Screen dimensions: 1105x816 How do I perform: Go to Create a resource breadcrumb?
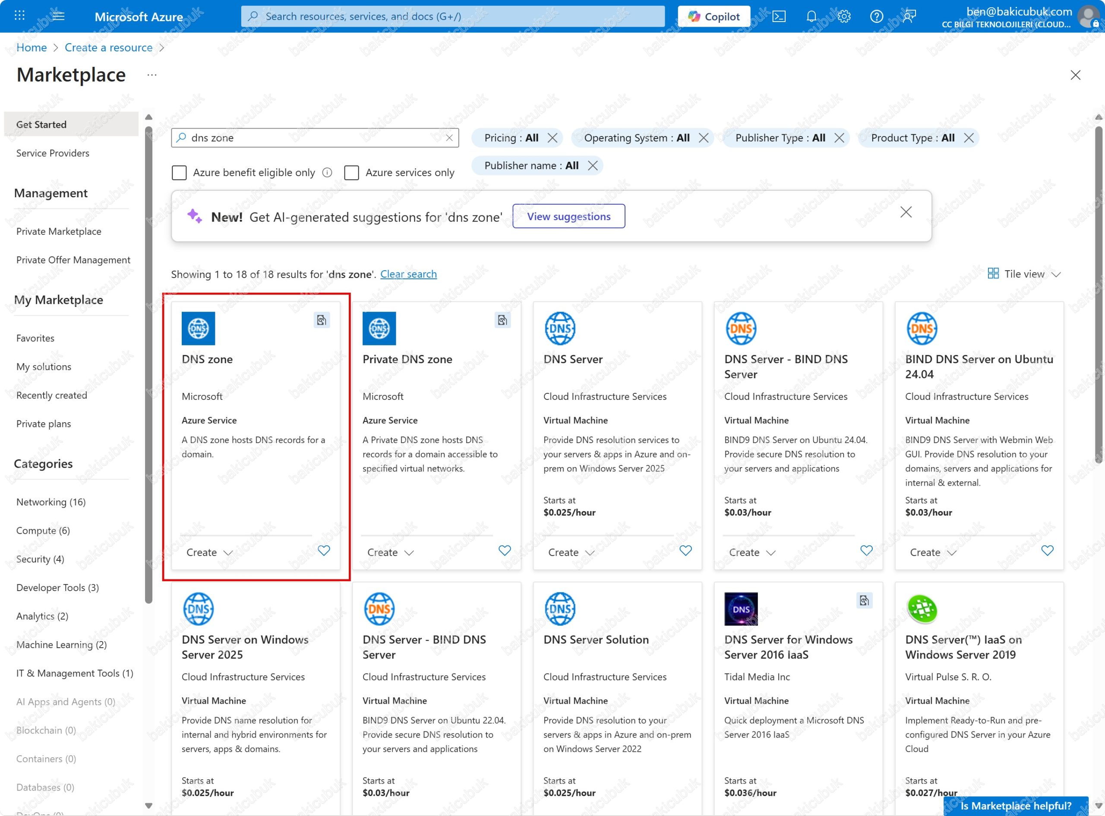(109, 47)
